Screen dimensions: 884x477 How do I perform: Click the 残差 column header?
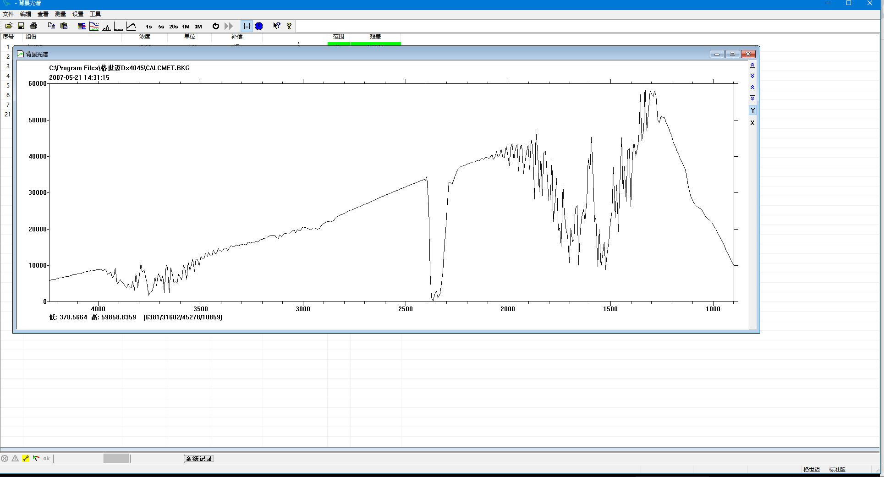click(x=375, y=37)
